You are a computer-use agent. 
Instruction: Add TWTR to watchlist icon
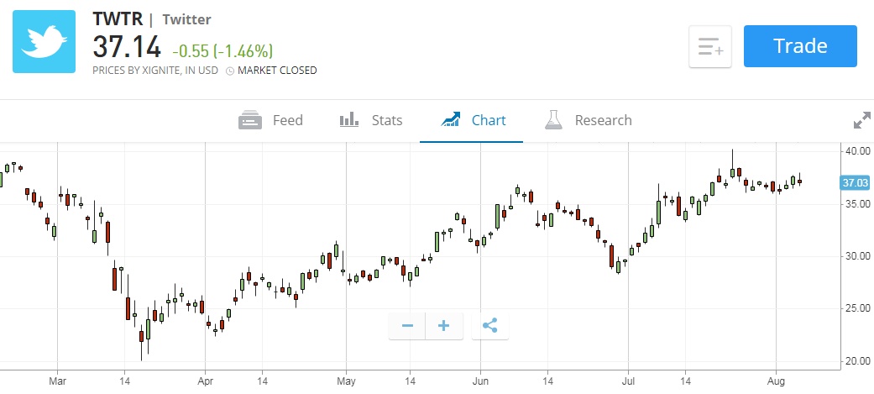(x=710, y=46)
